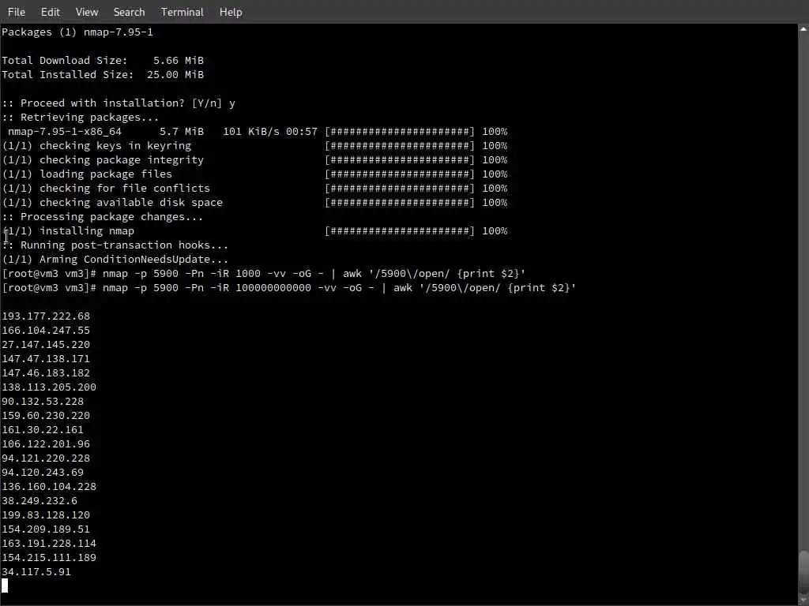809x606 pixels.
Task: Open the File menu
Action: click(x=17, y=12)
